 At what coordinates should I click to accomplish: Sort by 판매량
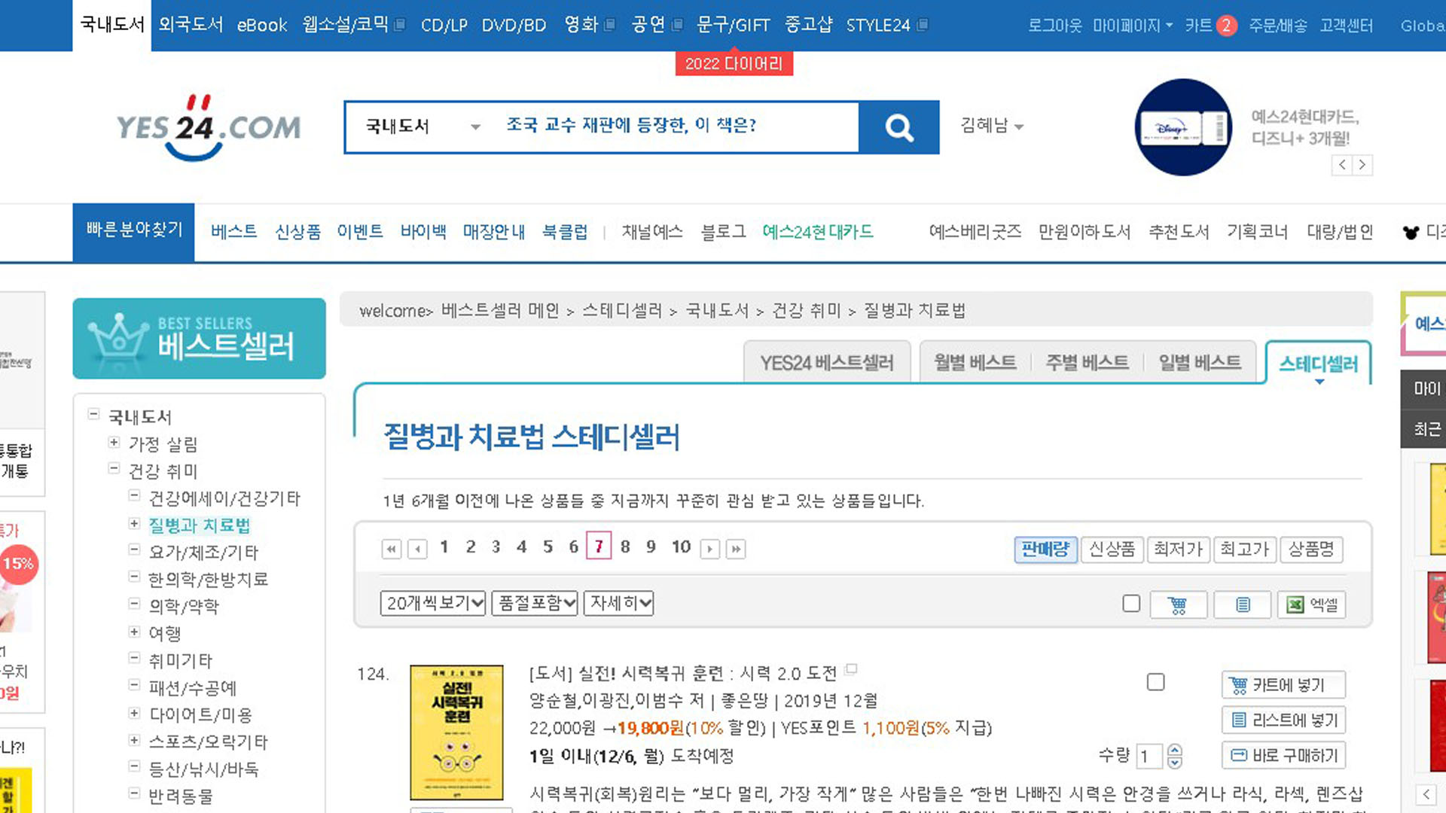pyautogui.click(x=1045, y=550)
